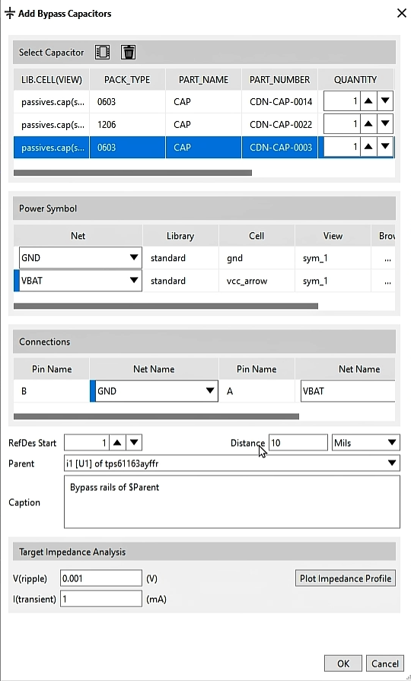Click the Connections table horizontal scrollbar
This screenshot has height=681, width=411.
[156, 416]
